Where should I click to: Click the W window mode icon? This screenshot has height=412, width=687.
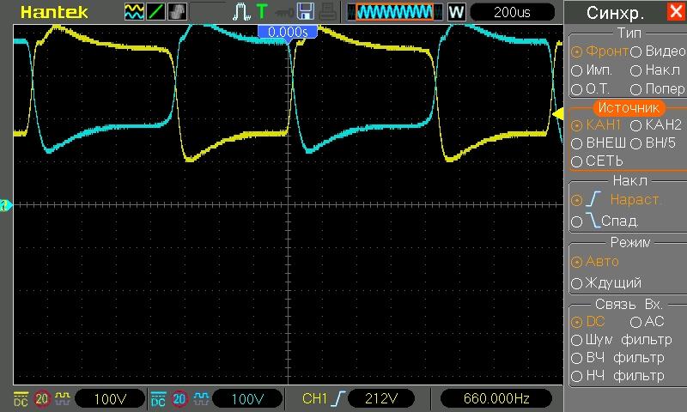click(456, 12)
